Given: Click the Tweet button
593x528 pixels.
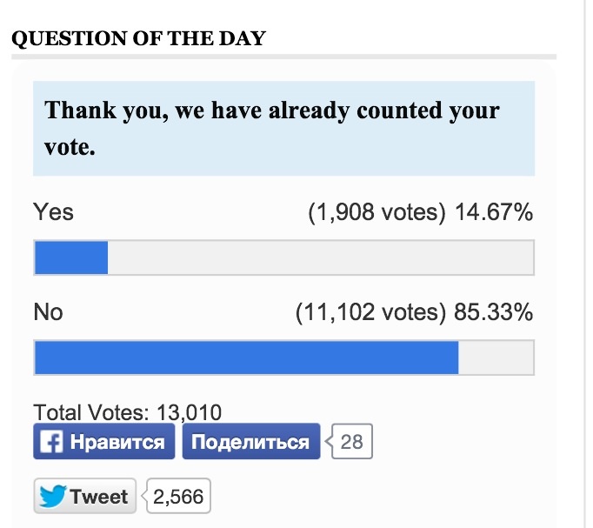Looking at the screenshot, I should pyautogui.click(x=84, y=496).
